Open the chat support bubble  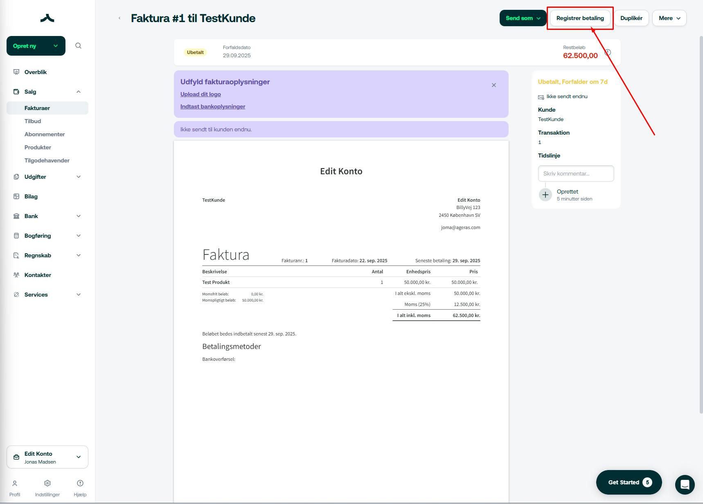pyautogui.click(x=685, y=485)
